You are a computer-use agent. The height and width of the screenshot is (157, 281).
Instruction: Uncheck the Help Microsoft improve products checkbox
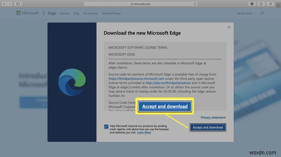pos(106,126)
